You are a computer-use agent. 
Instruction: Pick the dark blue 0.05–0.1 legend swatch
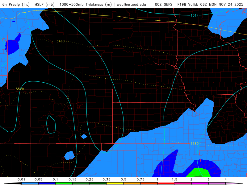[47, 183]
